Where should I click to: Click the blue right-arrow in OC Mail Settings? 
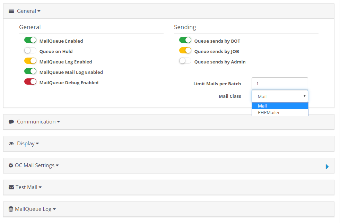[x=327, y=166]
